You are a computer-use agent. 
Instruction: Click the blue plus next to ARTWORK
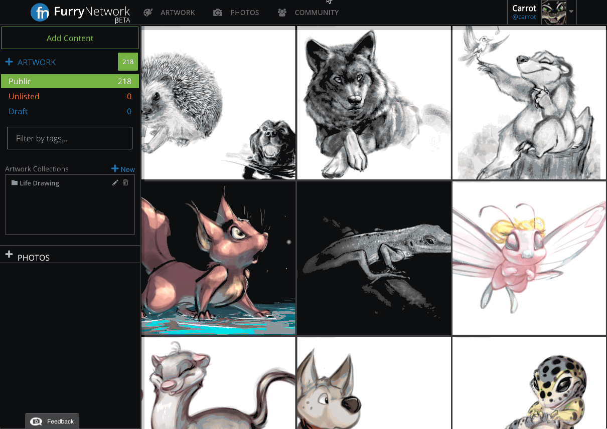tap(9, 61)
